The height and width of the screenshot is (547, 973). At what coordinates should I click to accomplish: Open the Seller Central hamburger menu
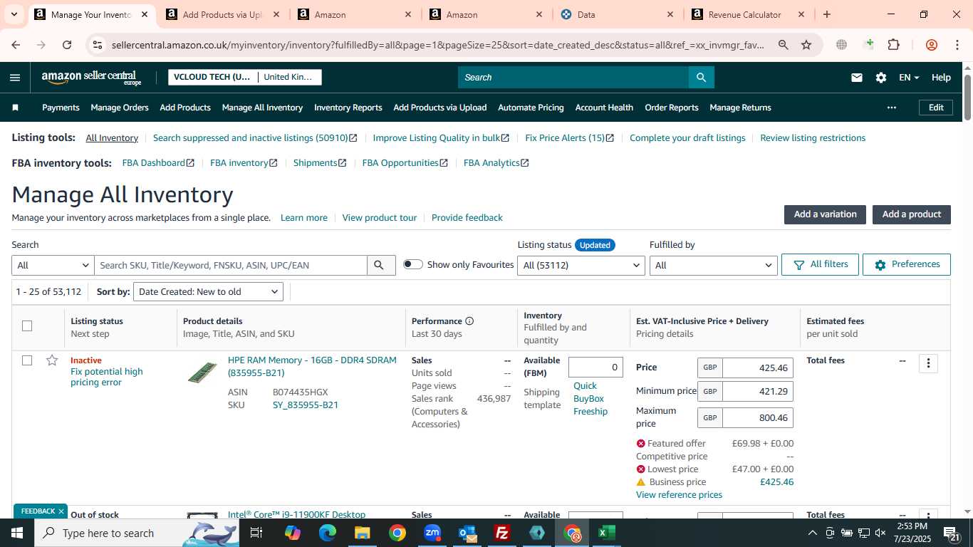(x=15, y=78)
